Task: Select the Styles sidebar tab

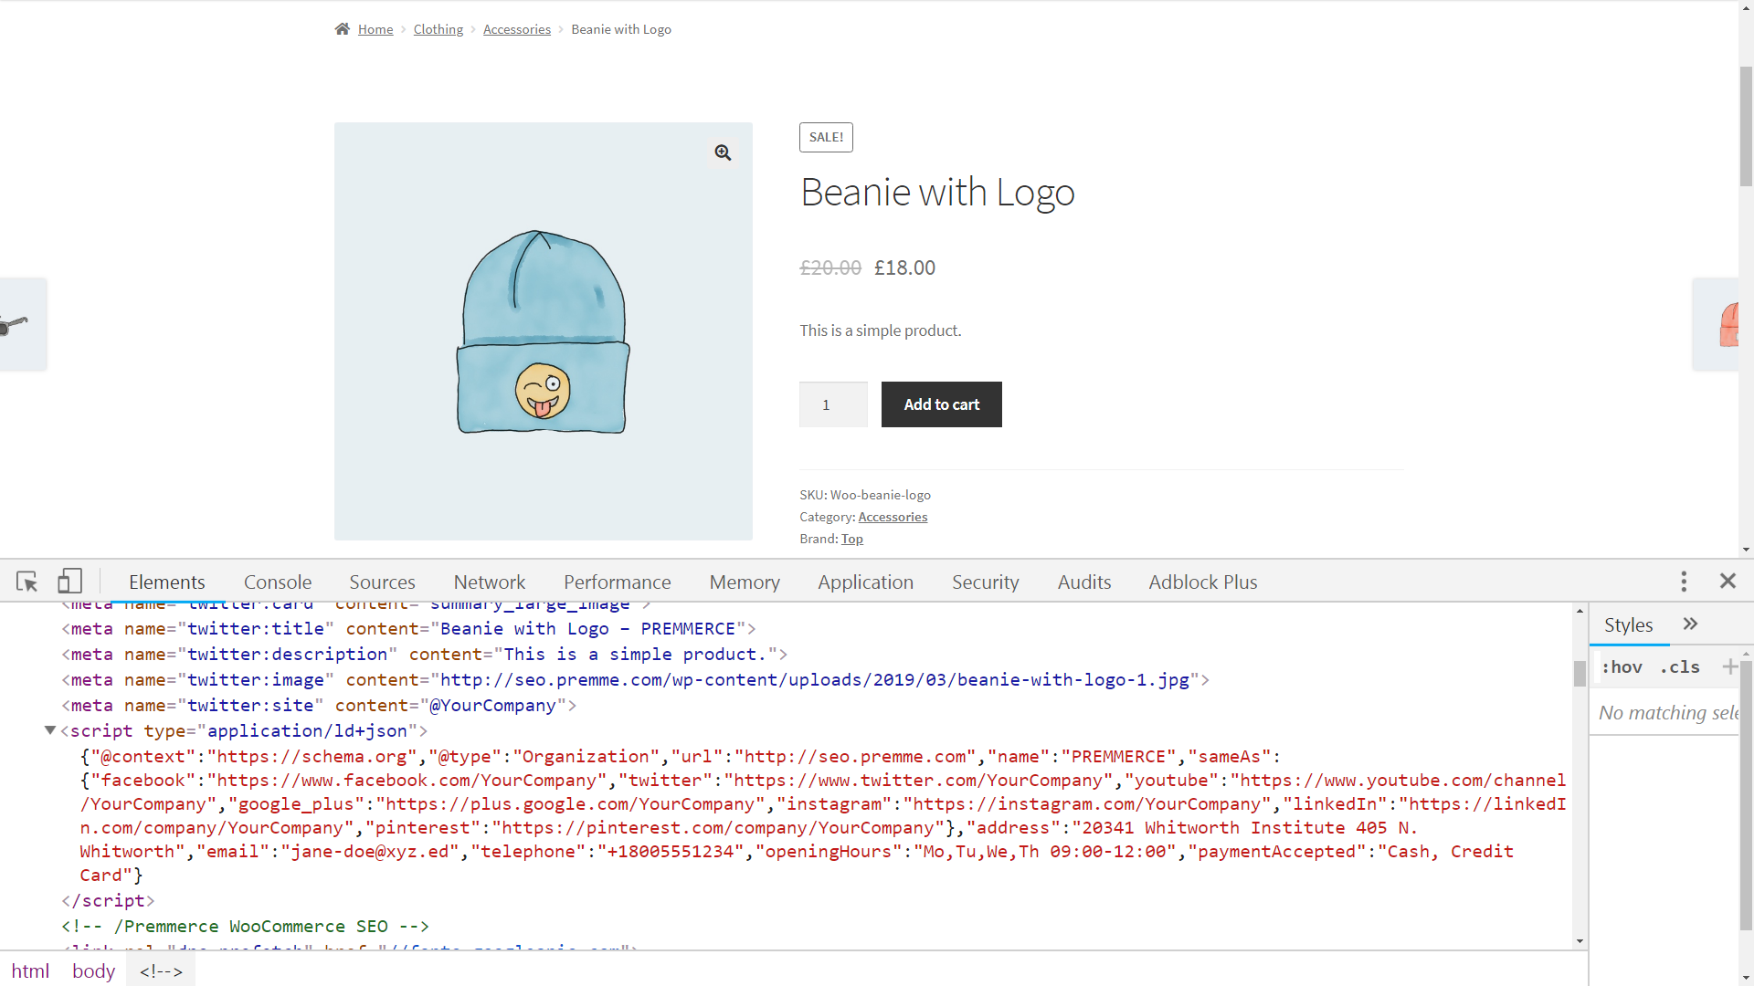Action: 1629,625
